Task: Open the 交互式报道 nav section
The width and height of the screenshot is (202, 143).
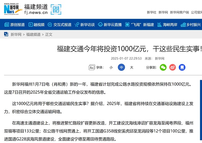Action: (x=59, y=24)
